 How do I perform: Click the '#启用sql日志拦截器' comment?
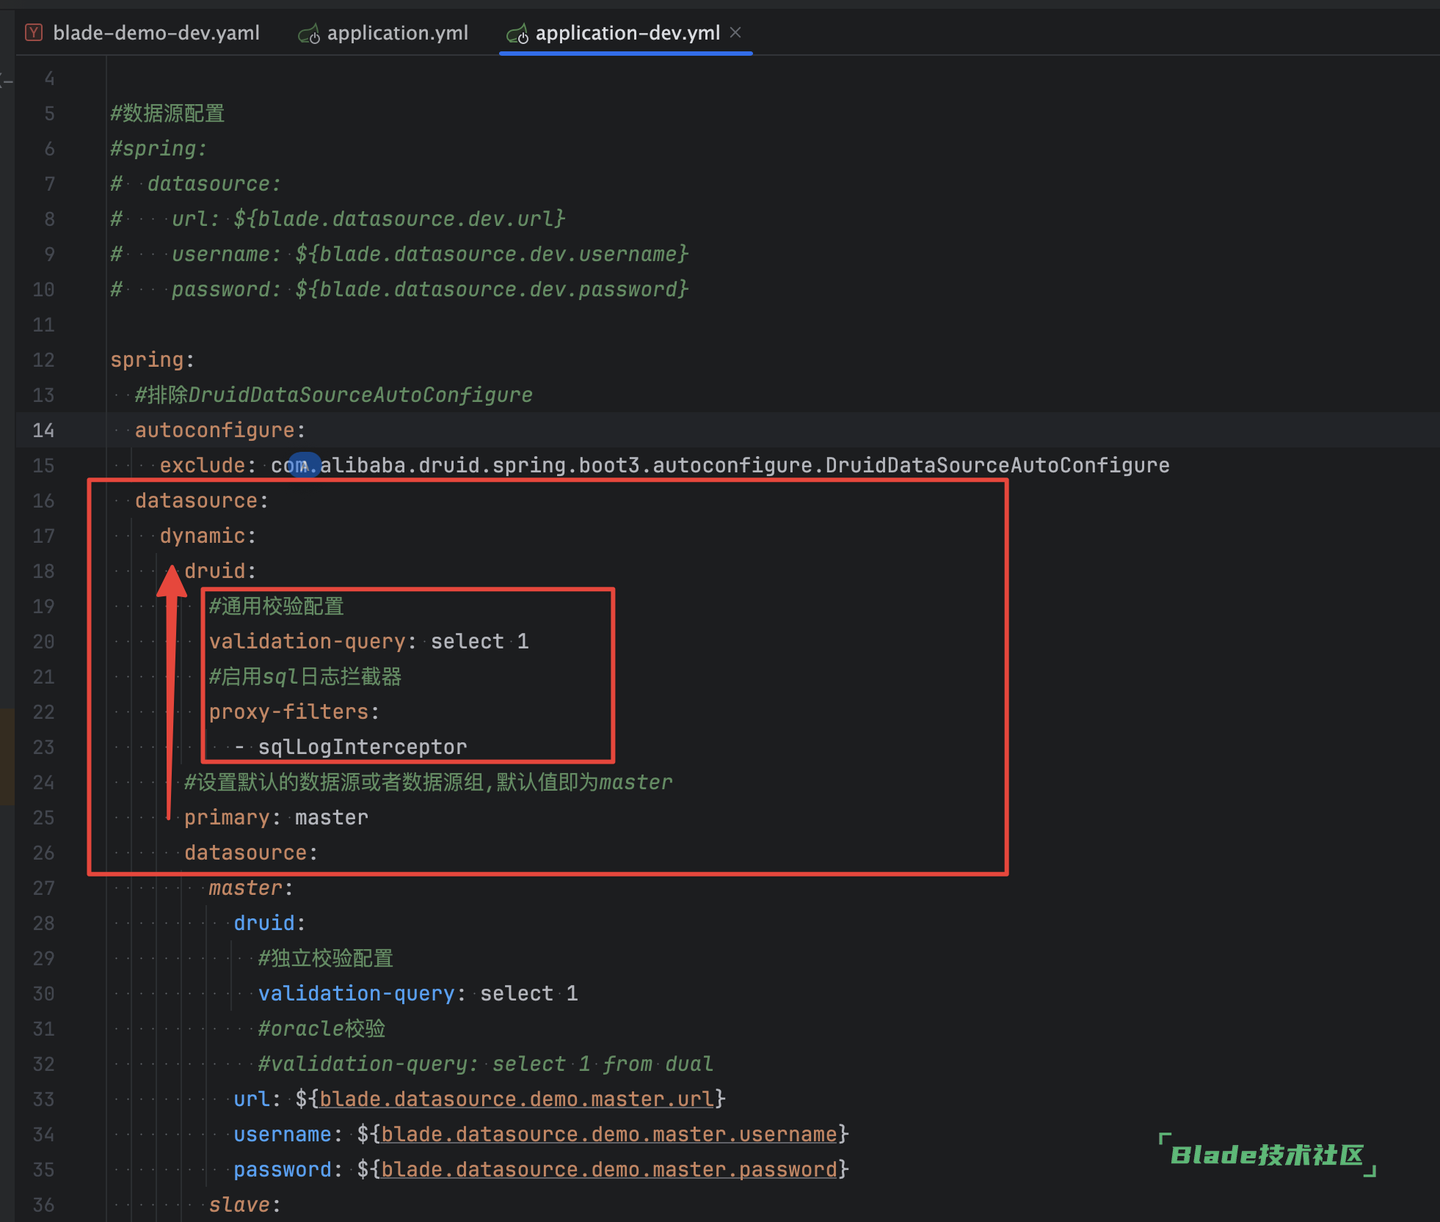305,676
